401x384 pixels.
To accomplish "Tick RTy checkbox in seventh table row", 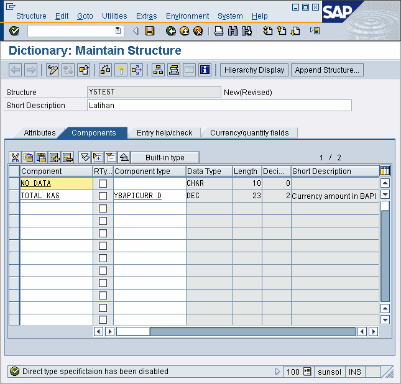I will coord(103,258).
